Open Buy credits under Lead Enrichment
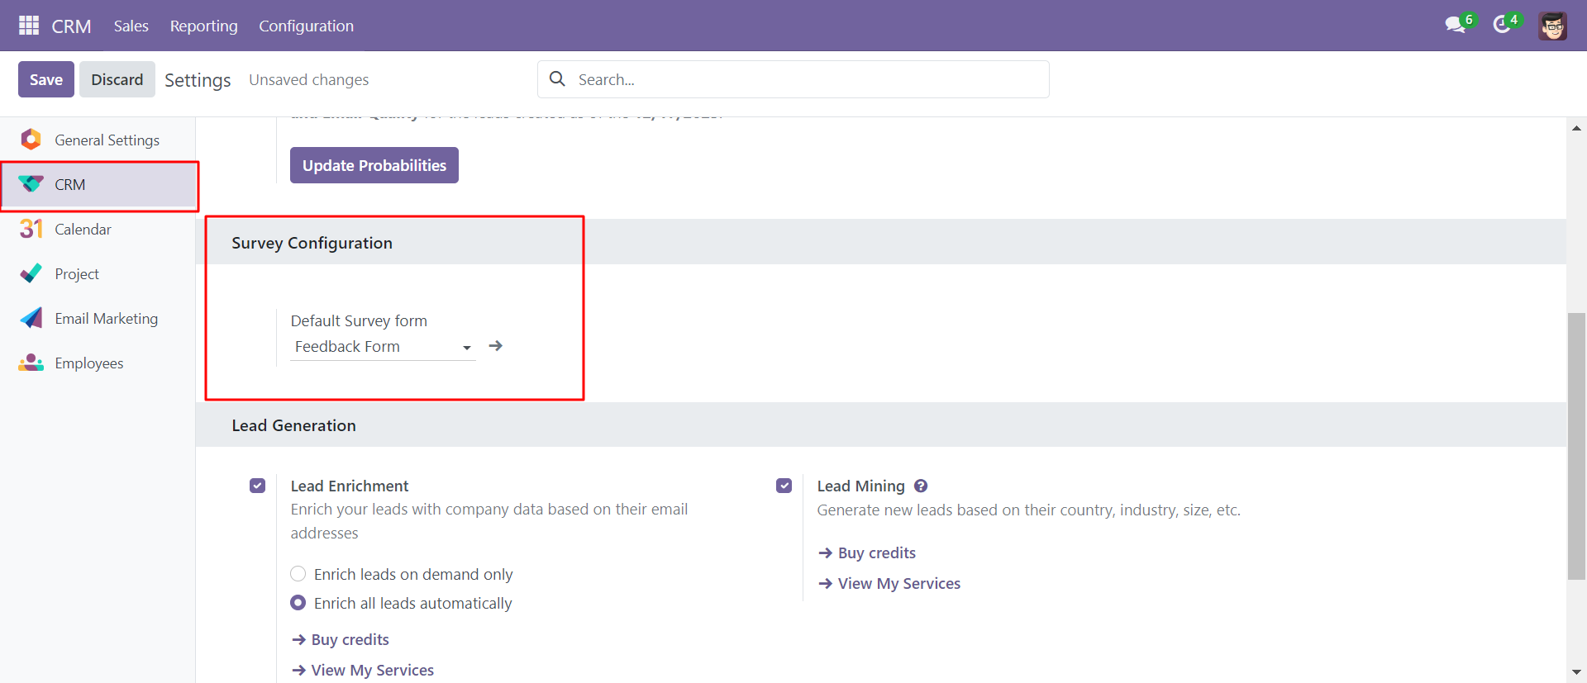The image size is (1587, 683). tap(341, 639)
